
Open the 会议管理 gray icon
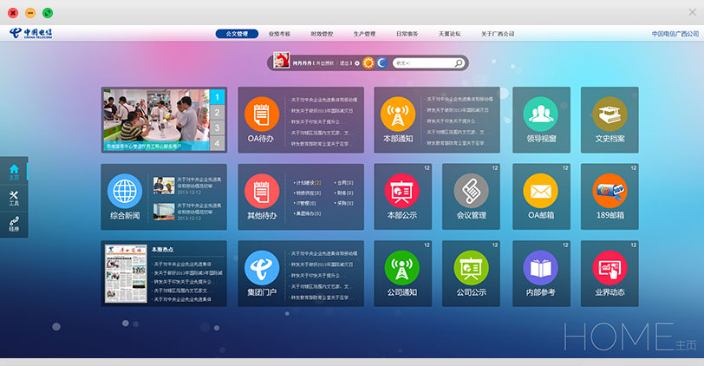click(471, 191)
